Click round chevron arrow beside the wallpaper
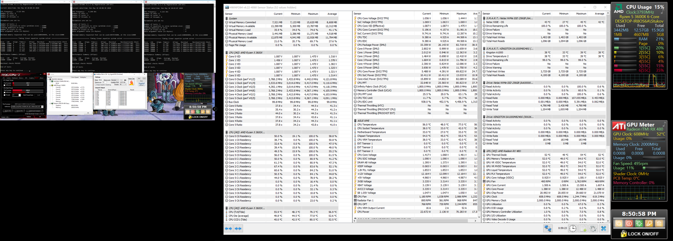 pyautogui.click(x=215, y=109)
